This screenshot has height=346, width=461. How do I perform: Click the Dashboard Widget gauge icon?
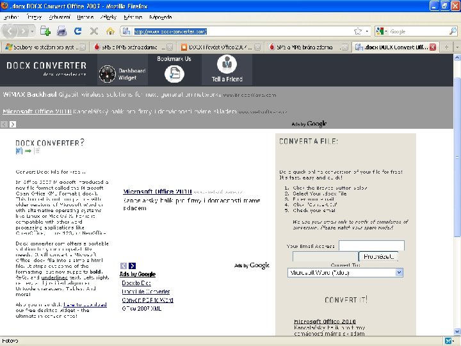(108, 74)
